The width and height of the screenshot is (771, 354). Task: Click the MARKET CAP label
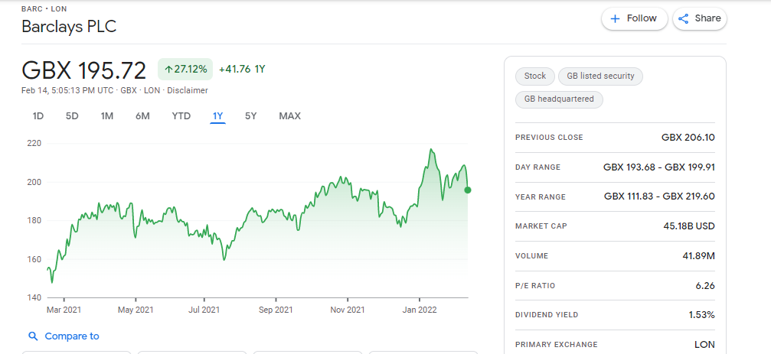pos(541,226)
